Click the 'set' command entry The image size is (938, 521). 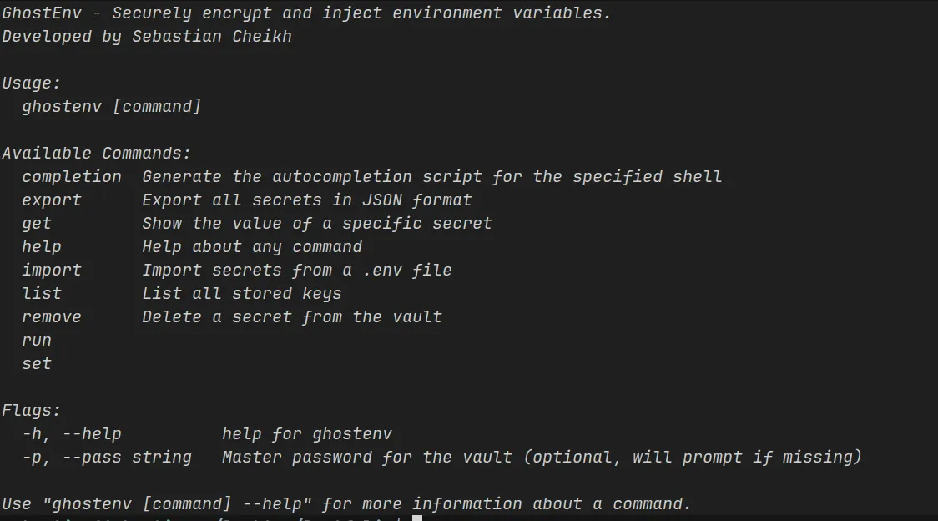tap(37, 364)
